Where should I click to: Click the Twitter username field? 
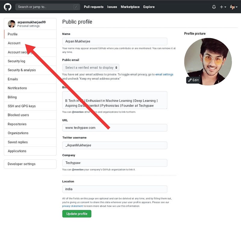[x=115, y=145]
